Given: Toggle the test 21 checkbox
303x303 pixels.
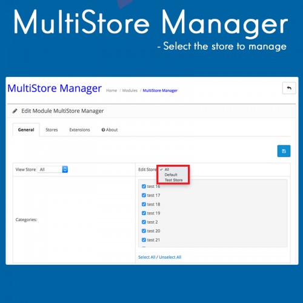Looking at the screenshot, I should 144,240.
